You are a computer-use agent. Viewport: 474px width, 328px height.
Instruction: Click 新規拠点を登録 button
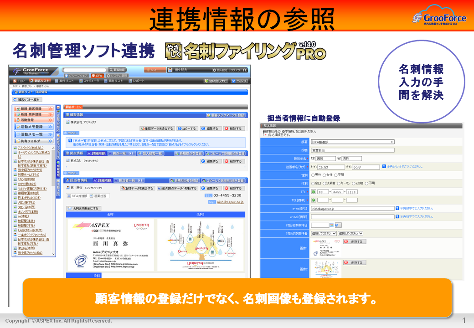pyautogui.click(x=189, y=154)
